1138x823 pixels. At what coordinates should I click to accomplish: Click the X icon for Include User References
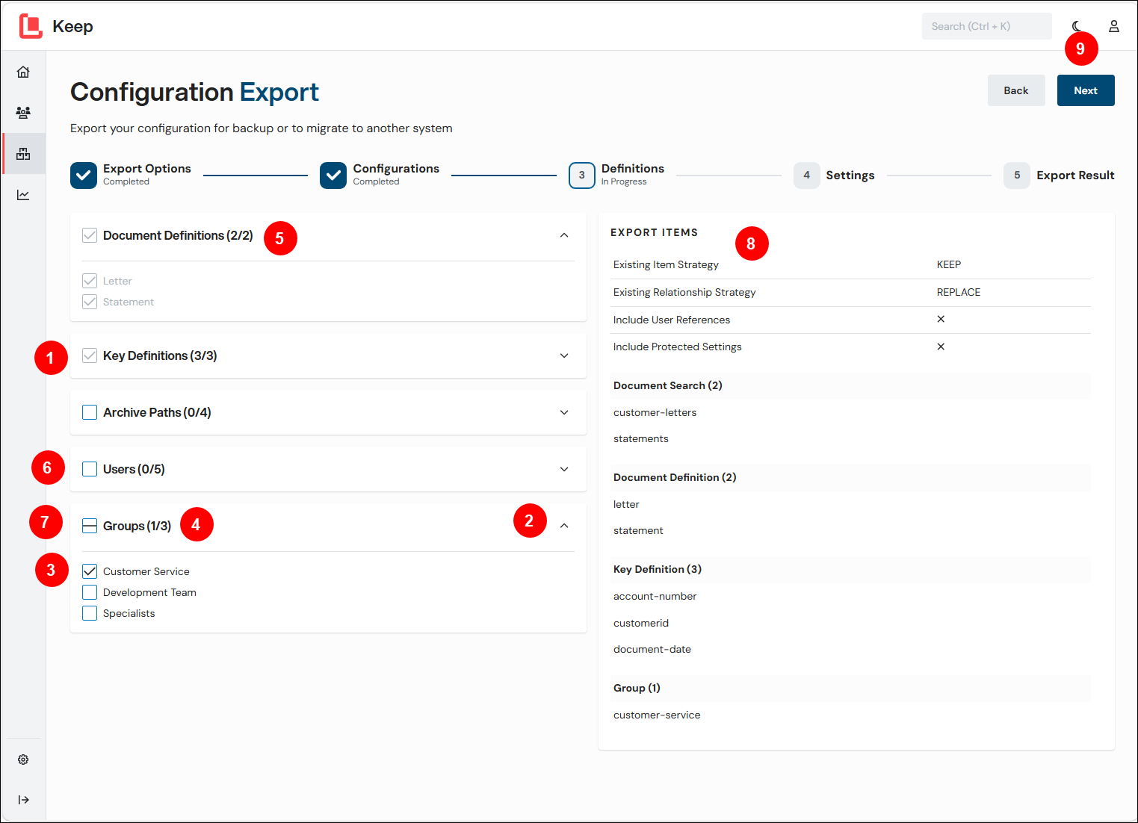point(941,319)
